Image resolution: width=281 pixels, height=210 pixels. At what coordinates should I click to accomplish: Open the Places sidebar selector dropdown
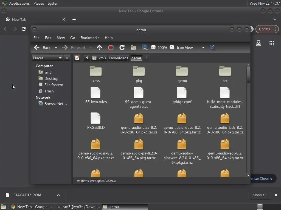tap(60, 58)
